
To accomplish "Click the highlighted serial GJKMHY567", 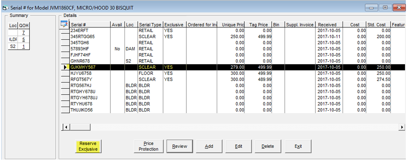I will [x=90, y=67].
